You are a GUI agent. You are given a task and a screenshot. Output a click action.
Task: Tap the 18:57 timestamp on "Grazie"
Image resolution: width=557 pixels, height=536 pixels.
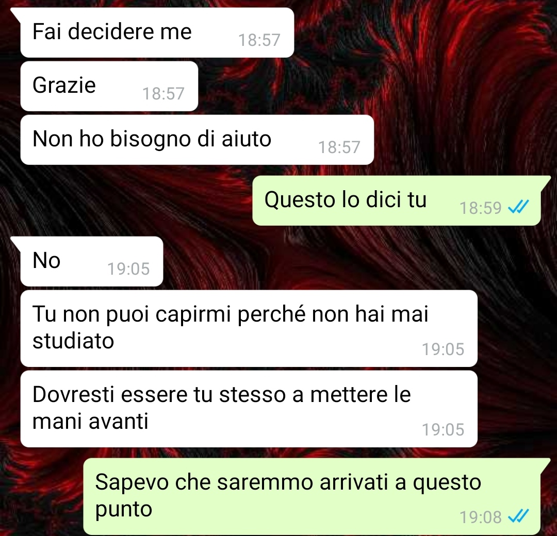coord(163,94)
